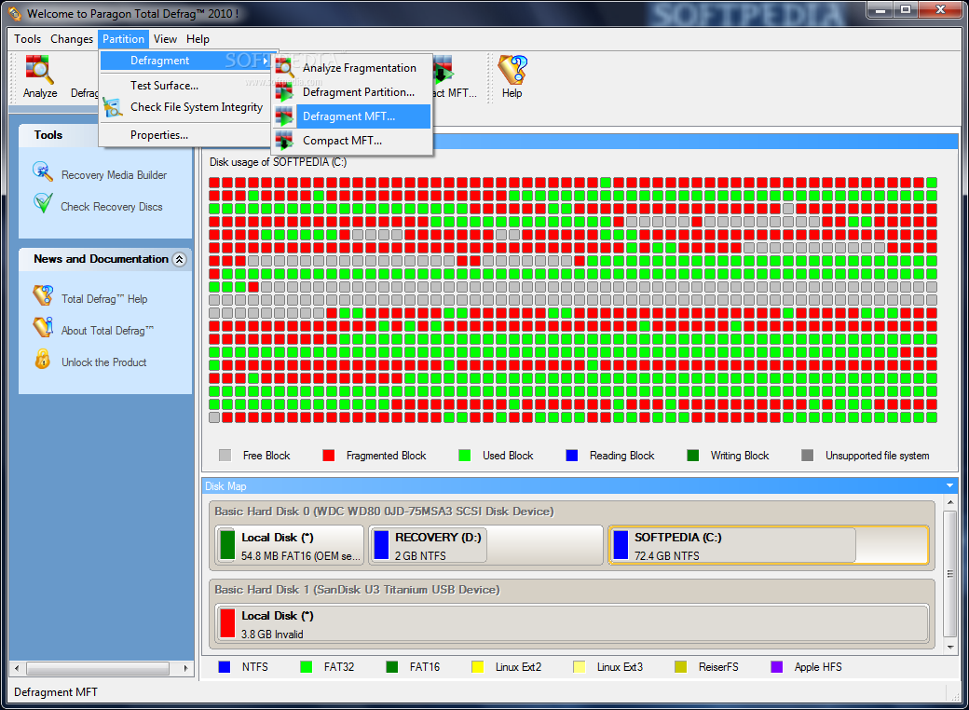969x710 pixels.
Task: Click the Compact MFT toolbar button
Action: (455, 77)
